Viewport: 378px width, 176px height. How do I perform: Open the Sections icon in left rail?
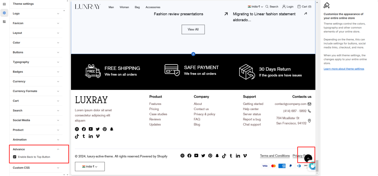[x=4, y=4]
